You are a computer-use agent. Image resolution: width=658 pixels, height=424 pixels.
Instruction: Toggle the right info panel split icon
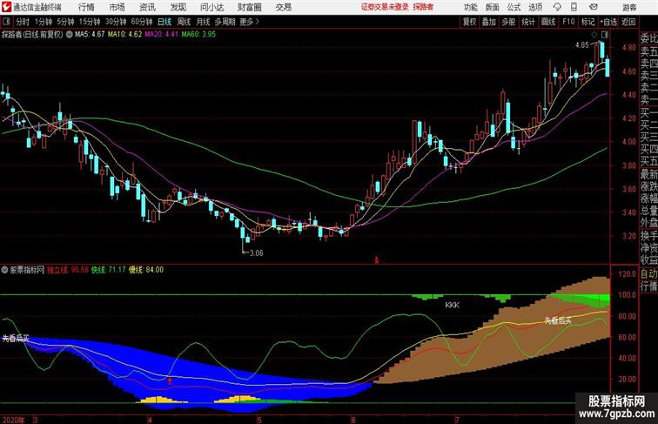click(605, 35)
